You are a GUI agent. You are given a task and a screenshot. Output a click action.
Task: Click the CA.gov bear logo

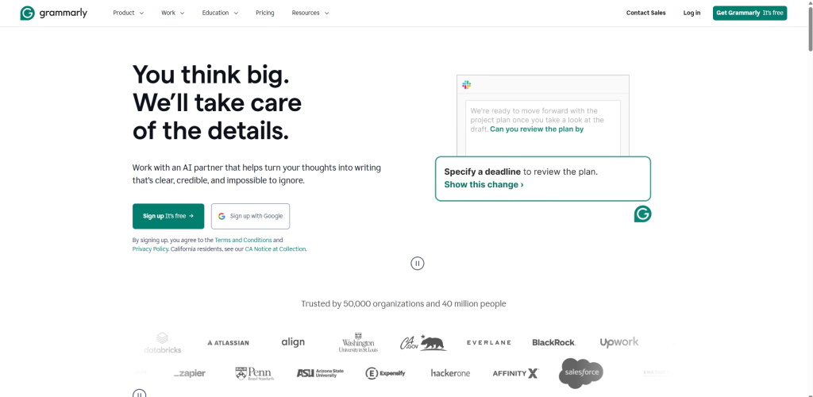point(423,342)
